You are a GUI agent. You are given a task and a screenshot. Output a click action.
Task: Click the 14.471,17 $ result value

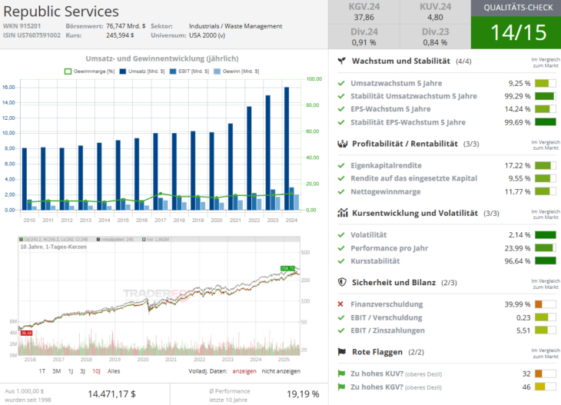pos(111,394)
